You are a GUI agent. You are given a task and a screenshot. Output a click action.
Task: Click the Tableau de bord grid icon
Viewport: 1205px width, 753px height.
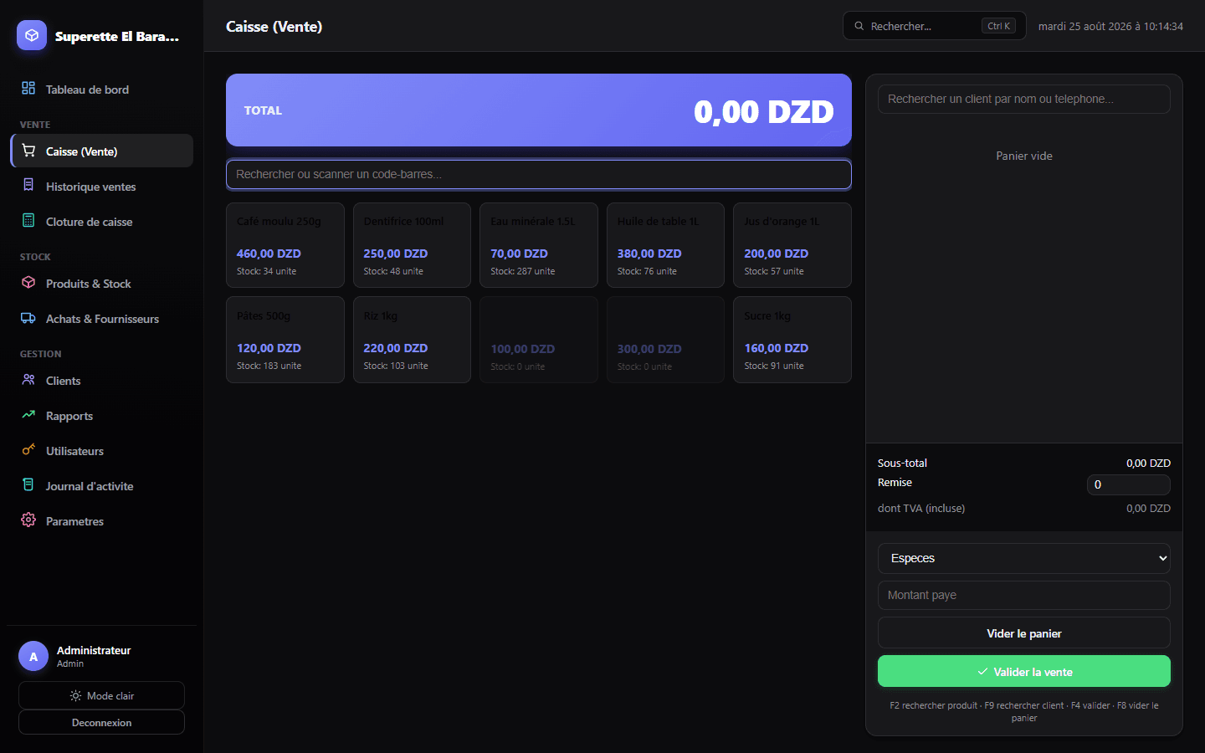[x=28, y=88]
